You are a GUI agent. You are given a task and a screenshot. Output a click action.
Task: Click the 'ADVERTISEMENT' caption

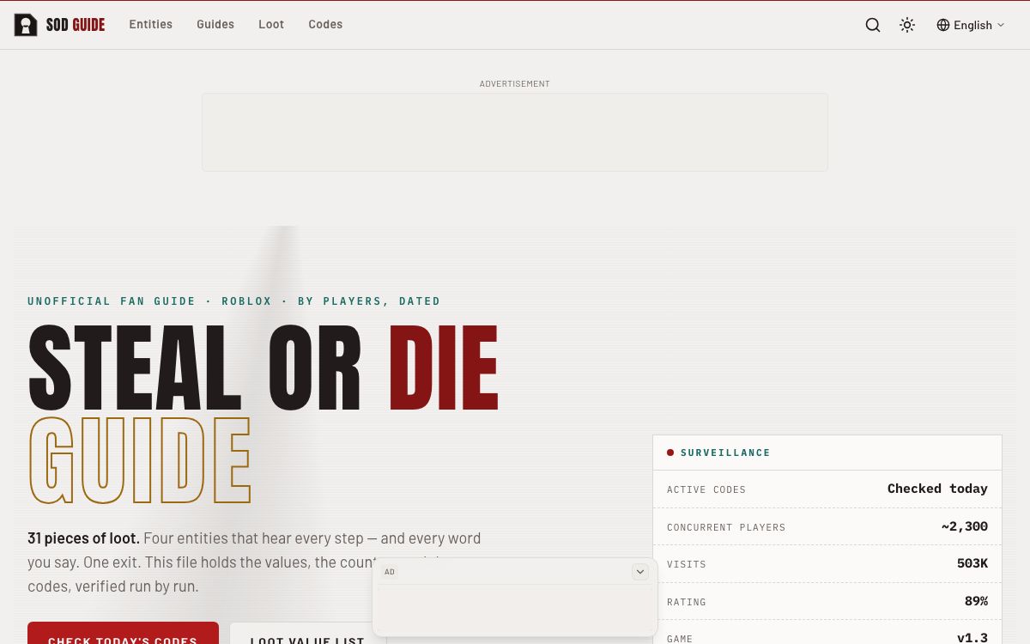click(515, 84)
